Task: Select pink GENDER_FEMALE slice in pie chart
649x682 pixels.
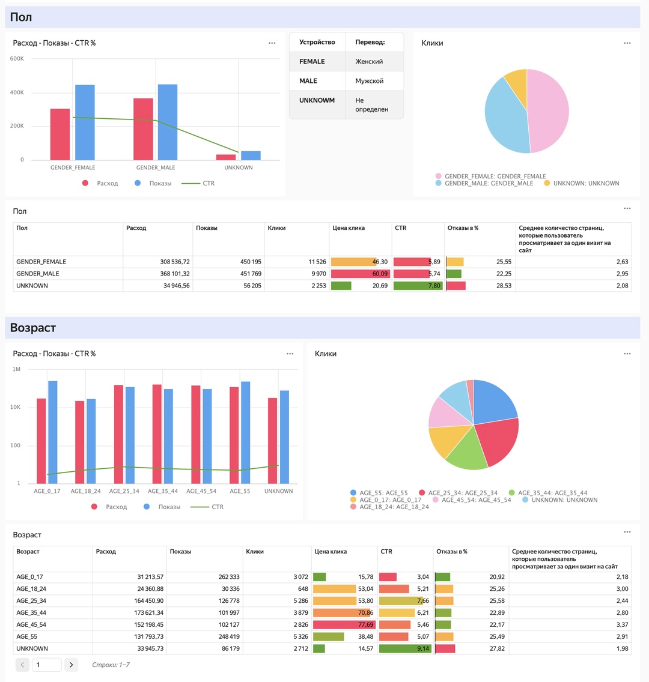Action: [x=549, y=111]
